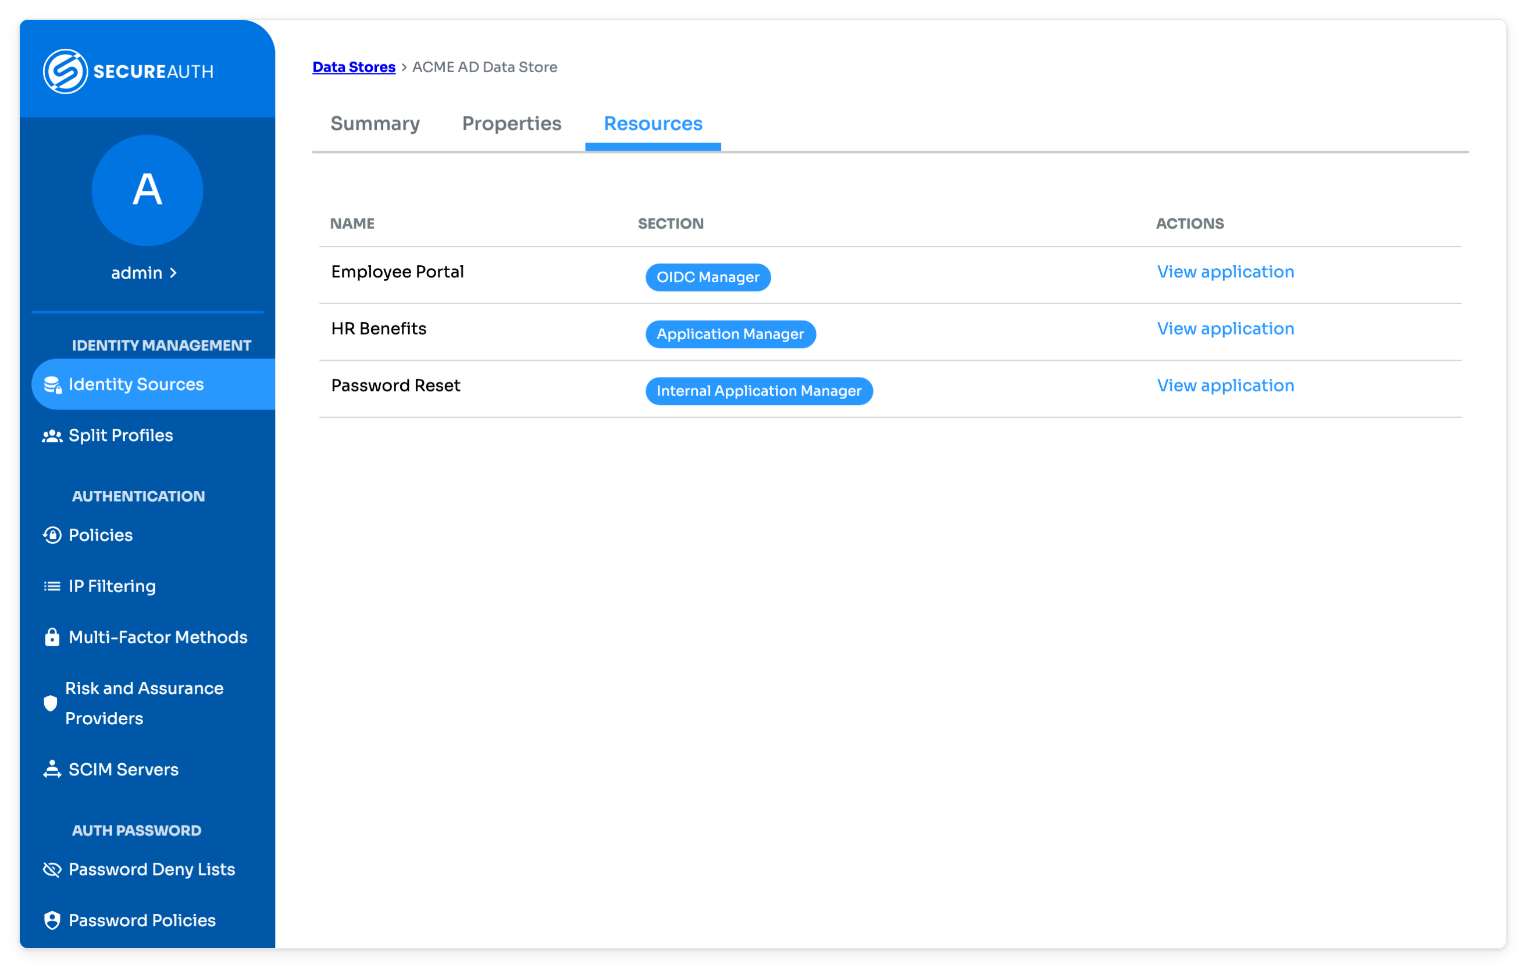This screenshot has width=1526, height=968.
Task: Open Identity Sources in sidebar
Action: pos(154,384)
